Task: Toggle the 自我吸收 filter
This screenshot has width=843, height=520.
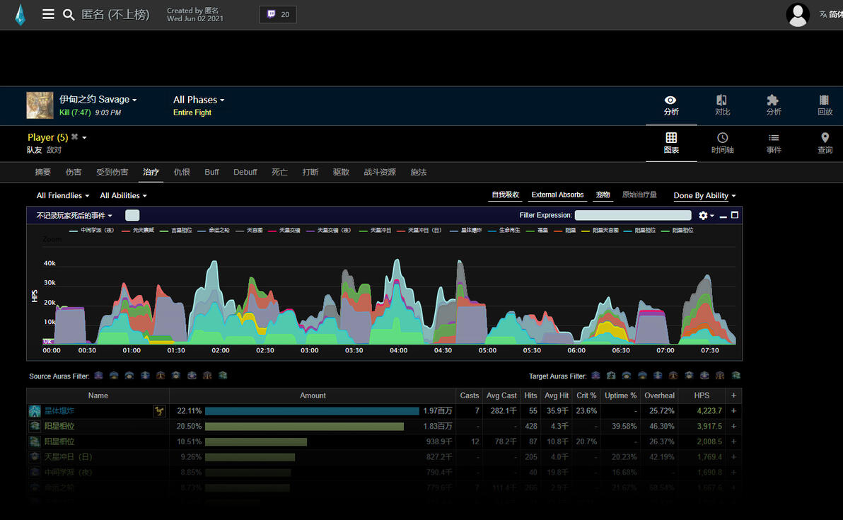Action: (x=506, y=195)
